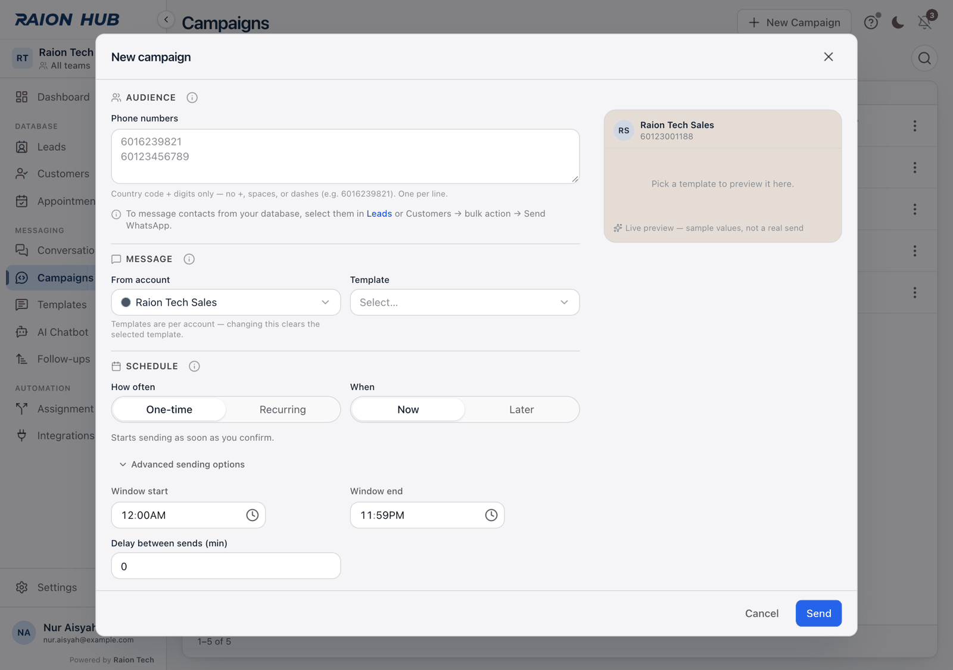Select Recurring frequency option
Screen dimensions: 953x670
pyautogui.click(x=283, y=410)
